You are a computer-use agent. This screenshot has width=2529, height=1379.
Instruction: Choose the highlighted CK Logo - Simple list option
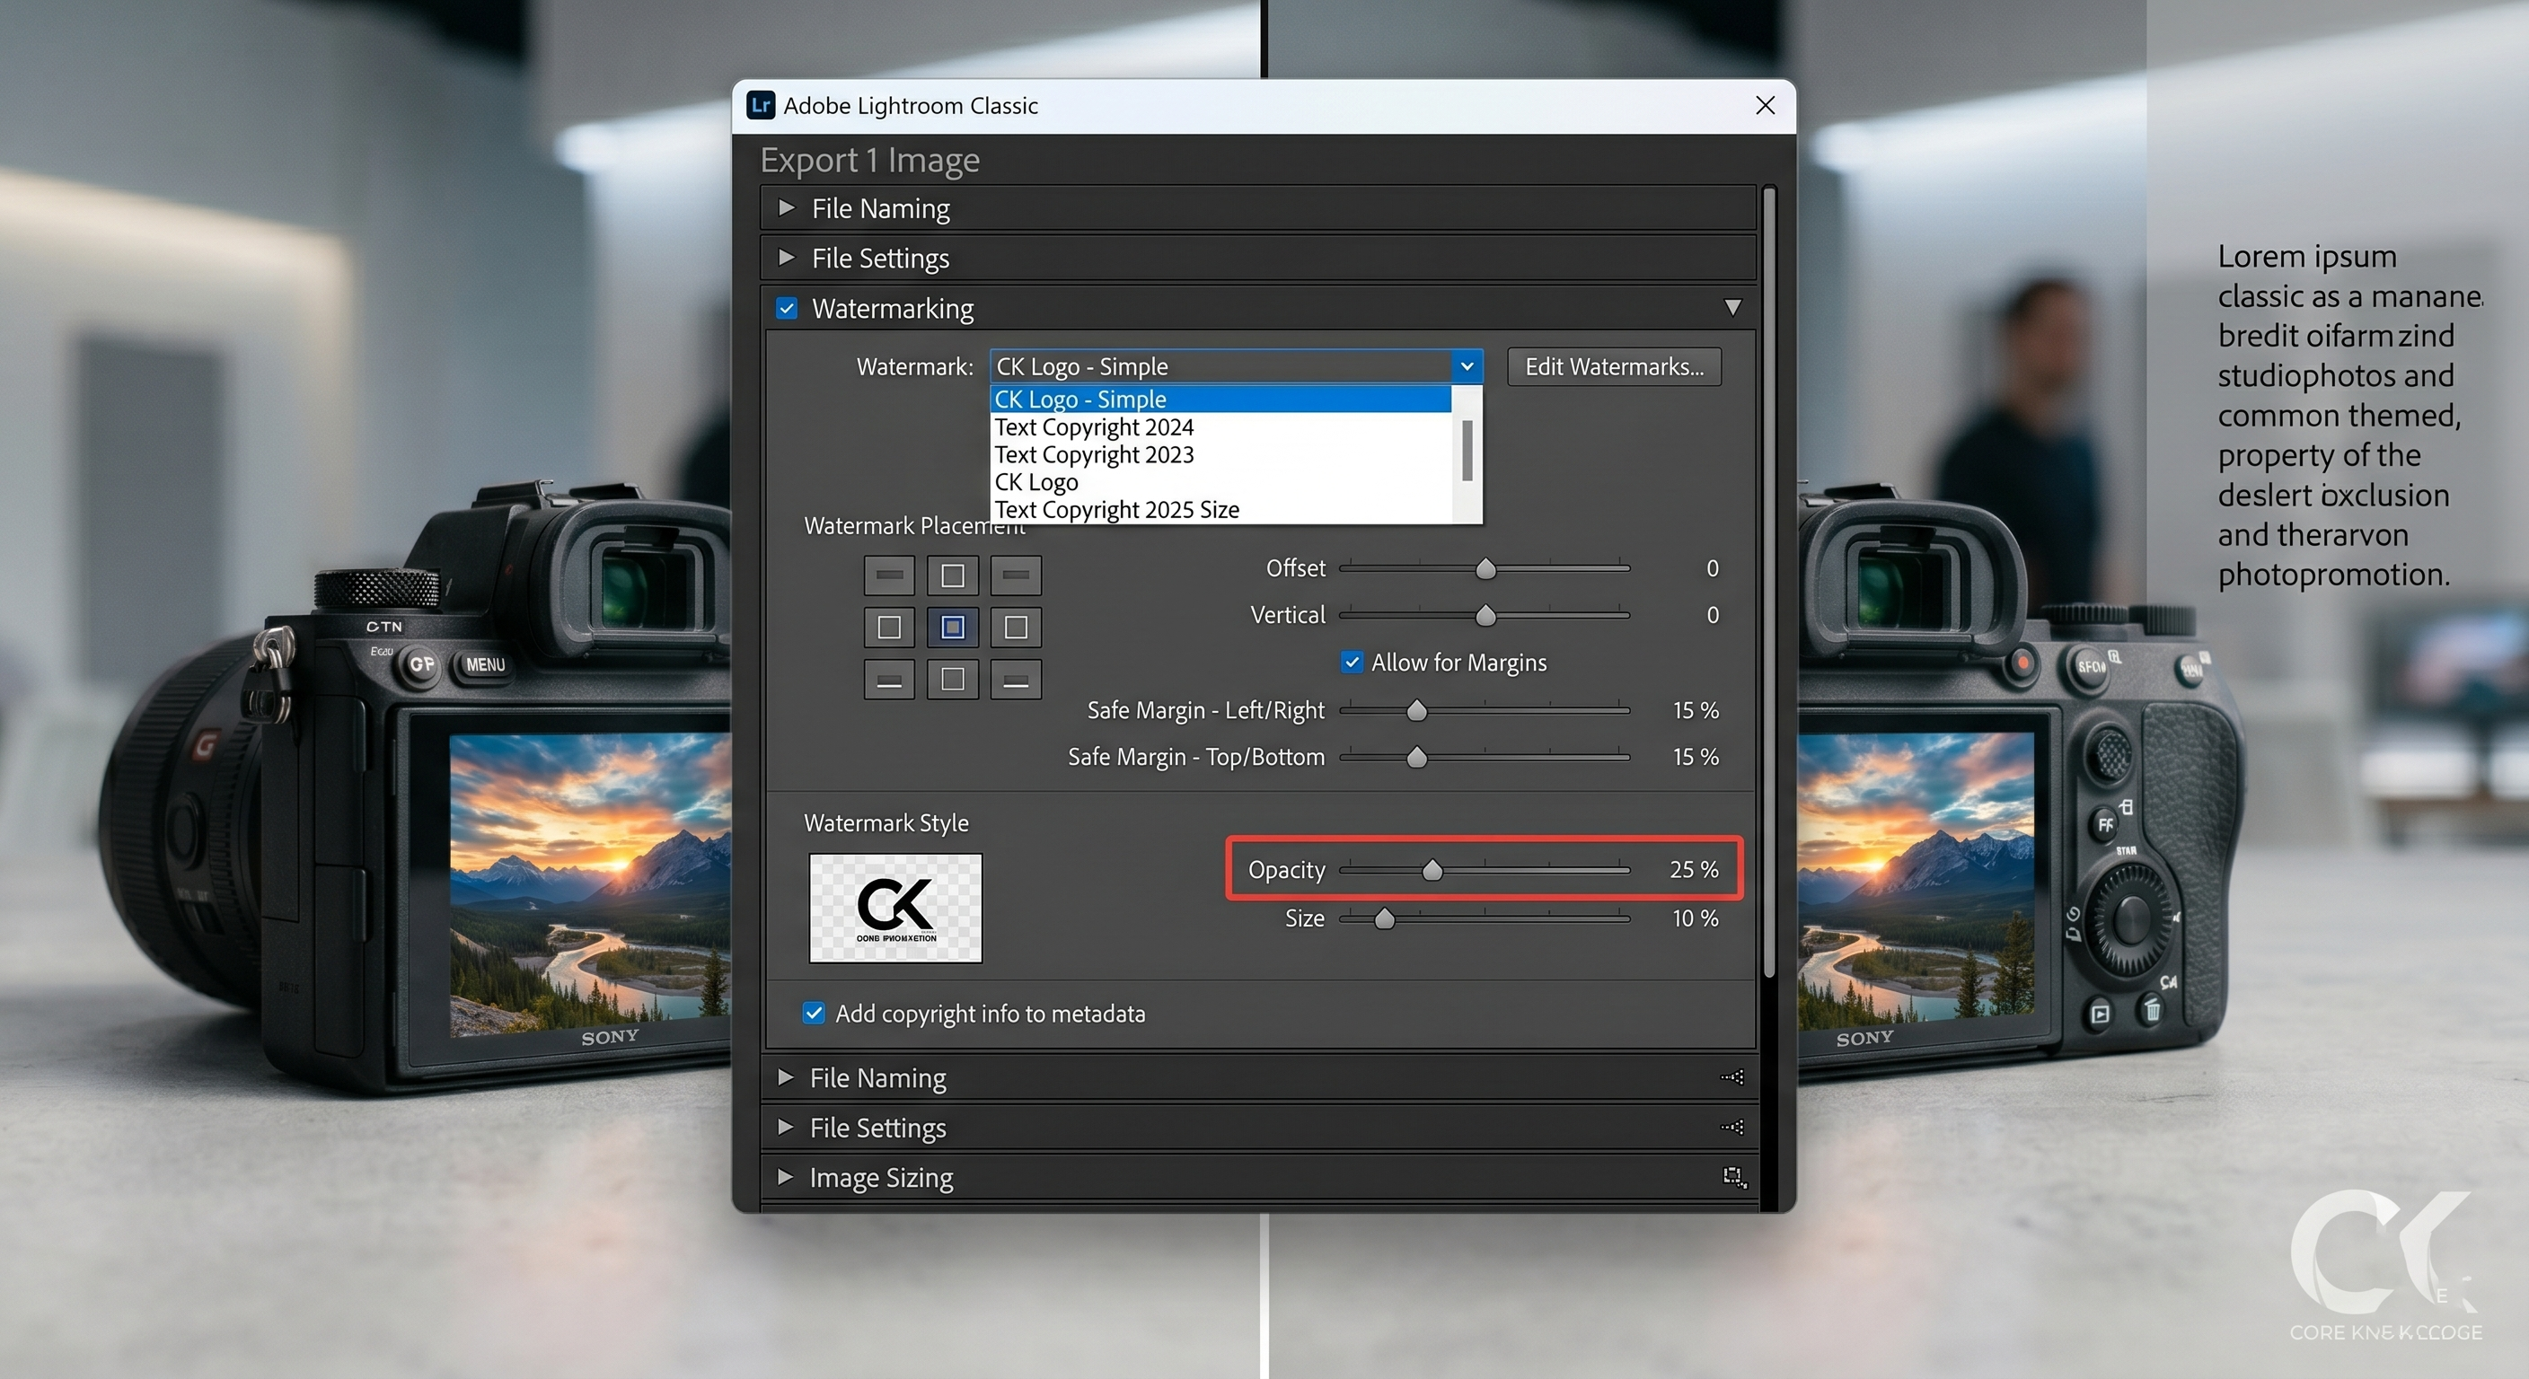pos(1220,399)
